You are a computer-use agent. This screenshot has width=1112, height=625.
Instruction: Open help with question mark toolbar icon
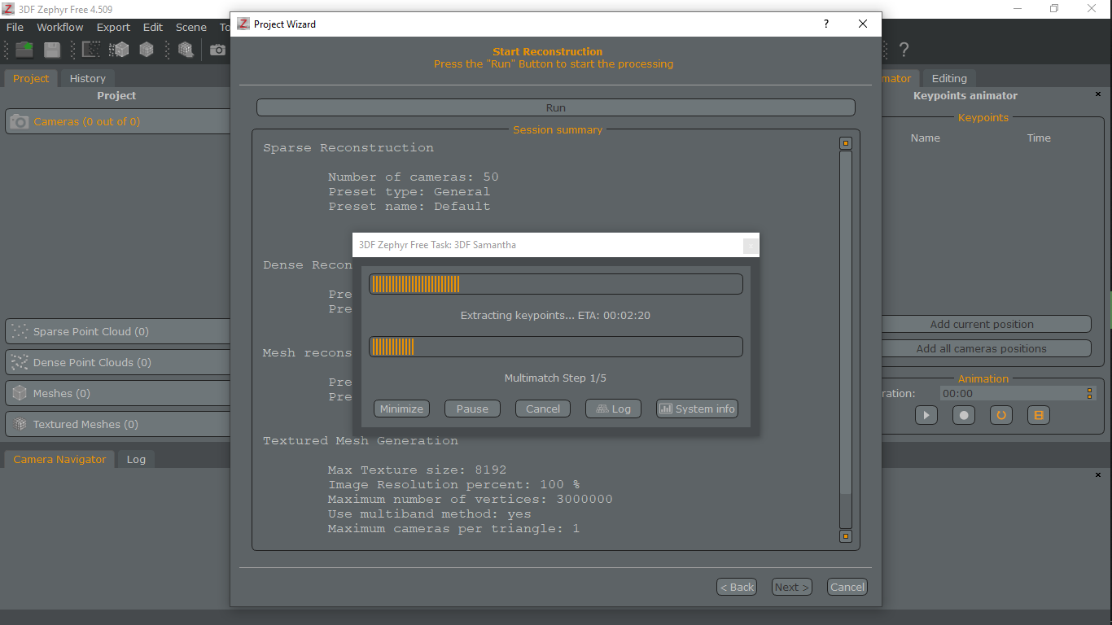[x=904, y=50]
